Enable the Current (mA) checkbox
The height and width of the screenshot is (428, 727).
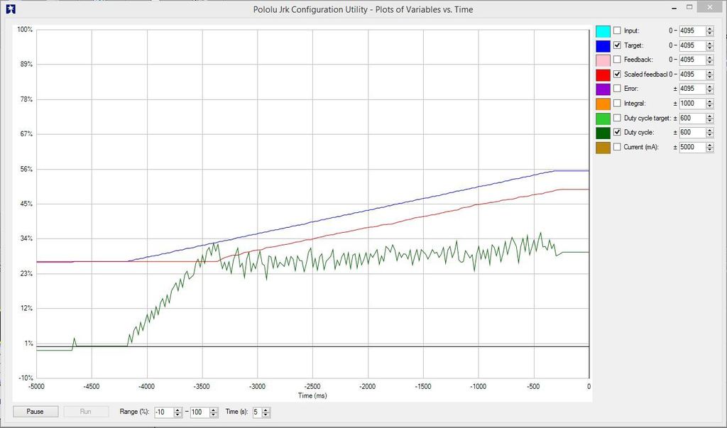click(x=617, y=147)
